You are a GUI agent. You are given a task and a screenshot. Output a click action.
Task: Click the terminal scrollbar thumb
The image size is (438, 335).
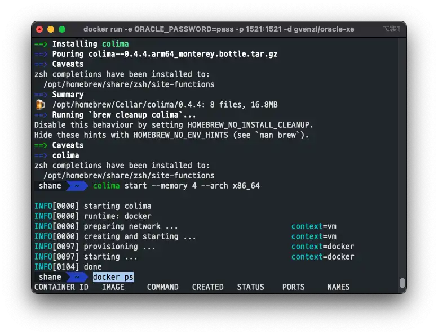(x=402, y=283)
